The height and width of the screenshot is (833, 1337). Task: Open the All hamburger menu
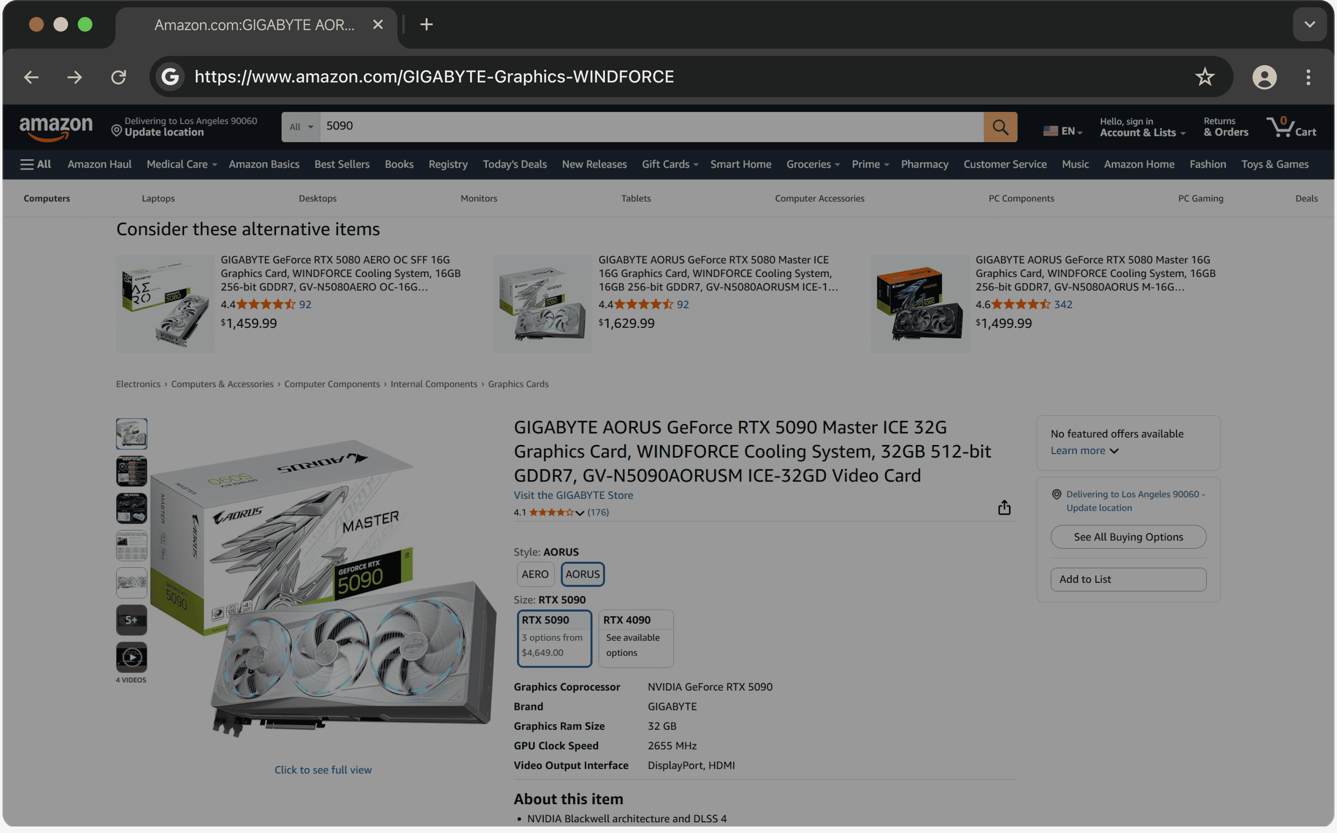(x=36, y=164)
